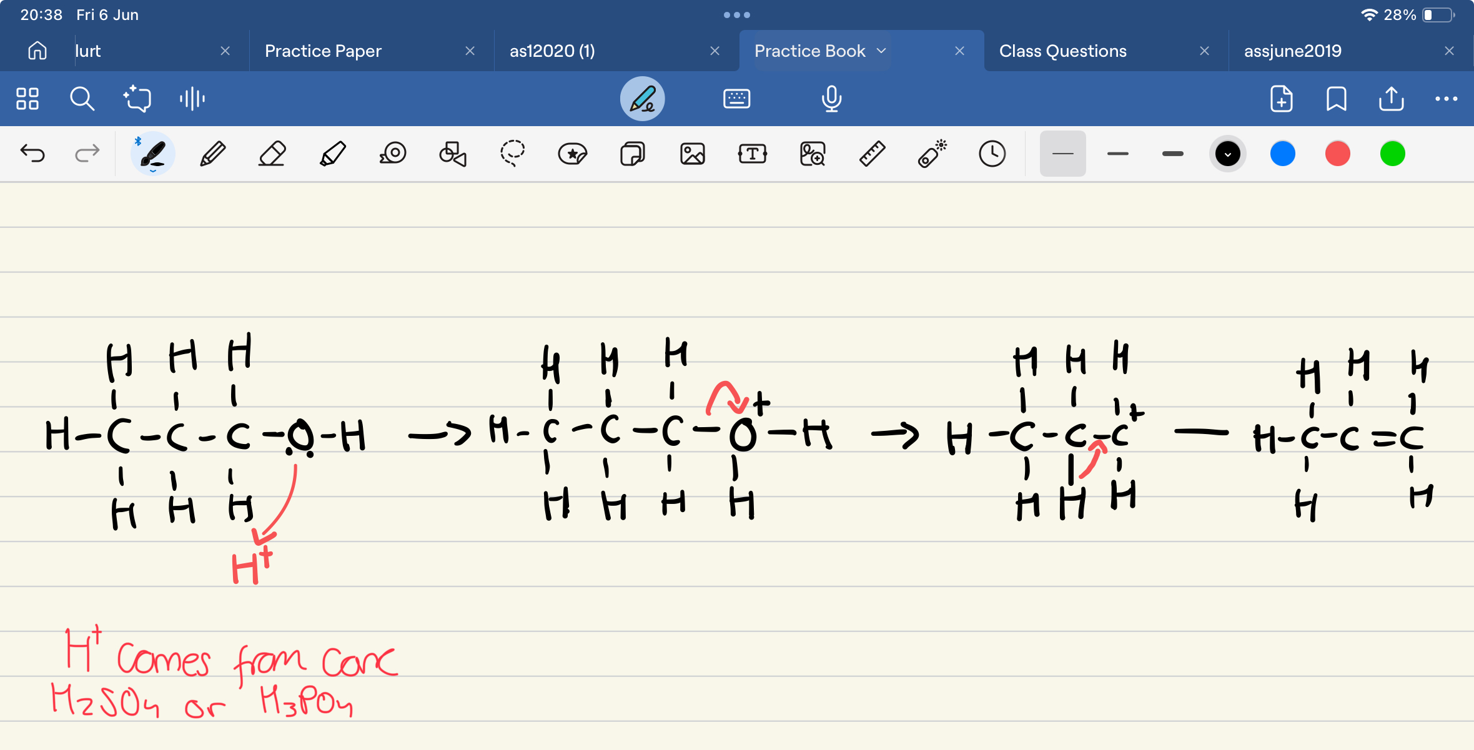Screen dimensions: 1474x750
Task: Add a new page
Action: (x=1282, y=99)
